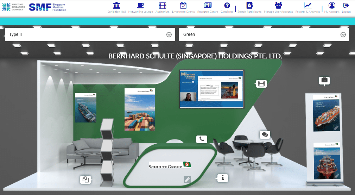Open the Exhibition Hall
The width and height of the screenshot is (355, 195).
point(116,8)
